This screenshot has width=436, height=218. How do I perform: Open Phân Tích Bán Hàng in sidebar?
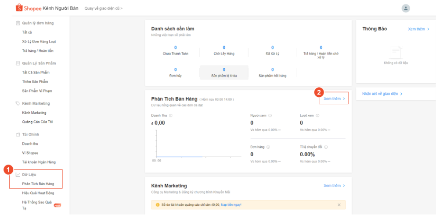pos(38,184)
